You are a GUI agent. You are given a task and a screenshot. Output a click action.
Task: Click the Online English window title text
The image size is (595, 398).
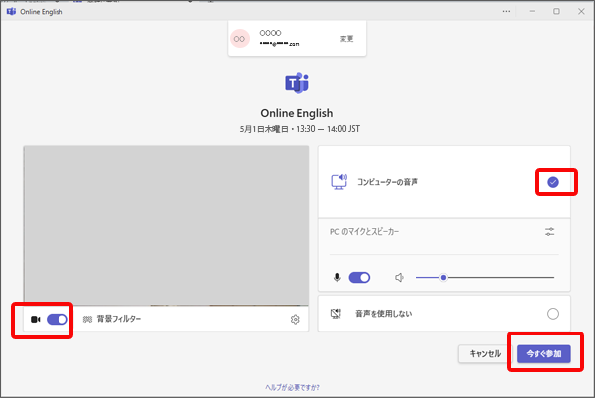(42, 12)
